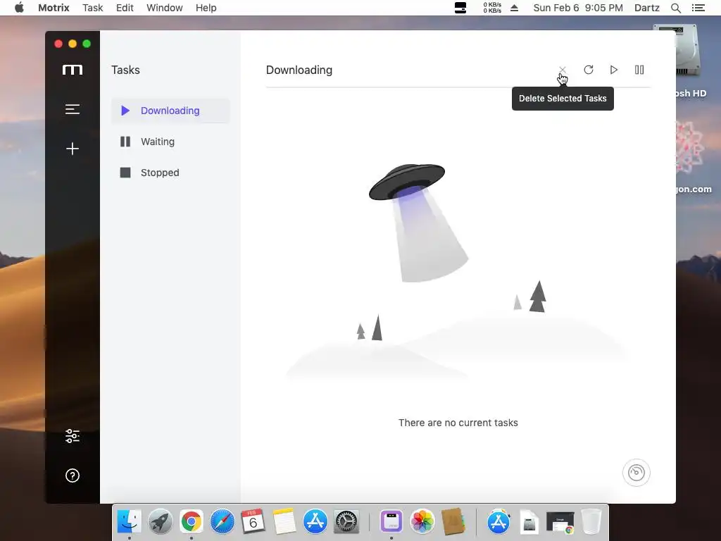Open Finder from the dock
This screenshot has width=721, height=541.
click(130, 522)
